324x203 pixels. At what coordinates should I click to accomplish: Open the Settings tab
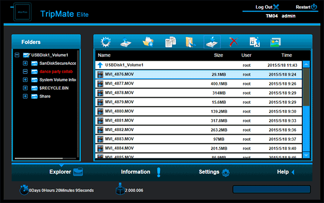[x=214, y=172]
